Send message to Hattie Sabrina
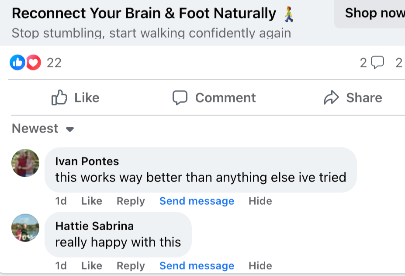The height and width of the screenshot is (276, 405). 197,266
